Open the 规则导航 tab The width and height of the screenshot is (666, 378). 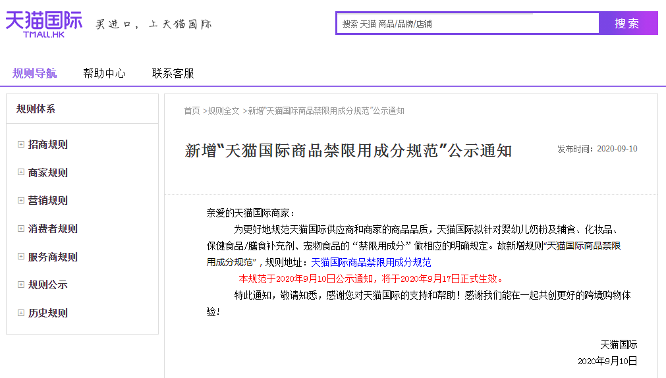tap(34, 73)
